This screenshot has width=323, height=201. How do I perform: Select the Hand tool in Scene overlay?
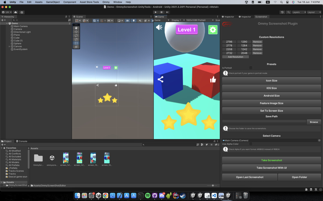pos(76,28)
